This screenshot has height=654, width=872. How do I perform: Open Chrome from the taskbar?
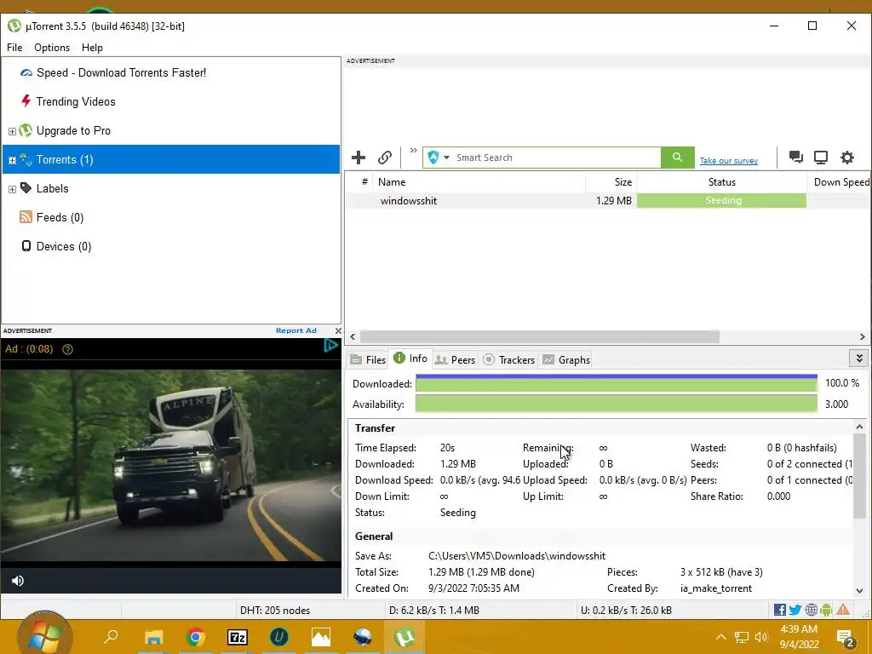(x=195, y=637)
